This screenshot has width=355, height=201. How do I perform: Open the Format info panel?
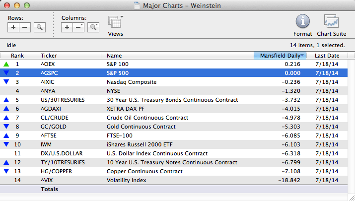(x=302, y=24)
